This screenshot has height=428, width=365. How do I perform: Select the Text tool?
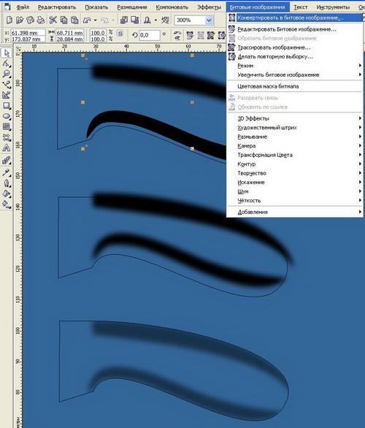click(7, 148)
